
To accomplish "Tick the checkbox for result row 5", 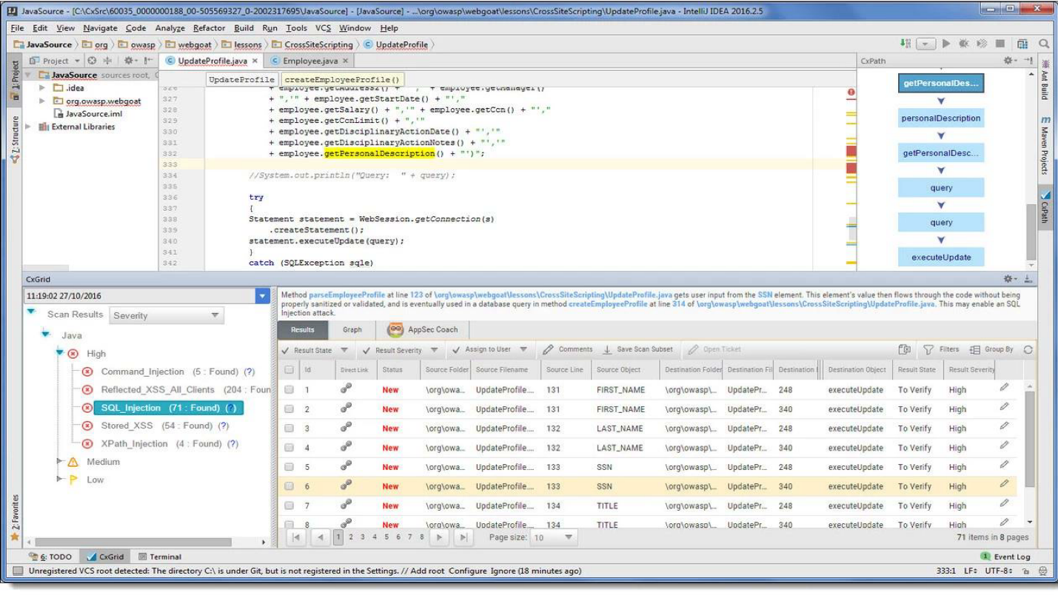I will (289, 467).
